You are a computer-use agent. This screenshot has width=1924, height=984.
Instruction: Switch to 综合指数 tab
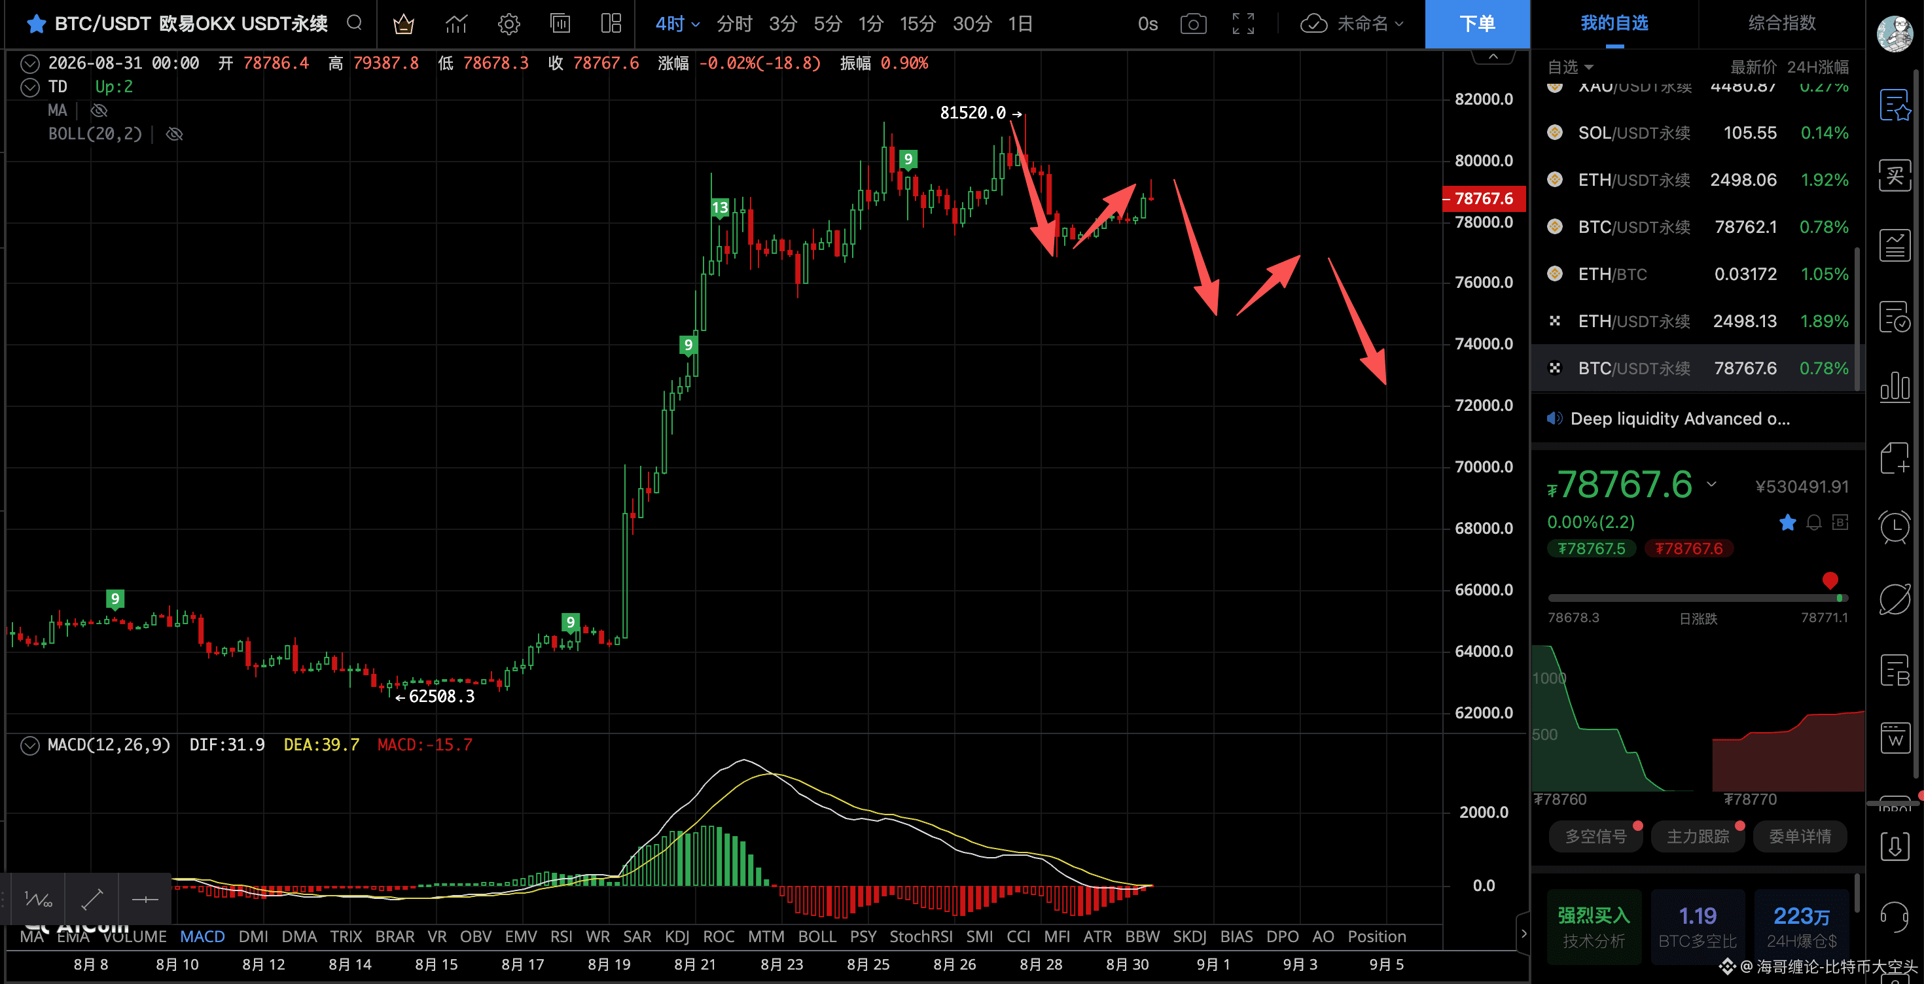pyautogui.click(x=1782, y=24)
